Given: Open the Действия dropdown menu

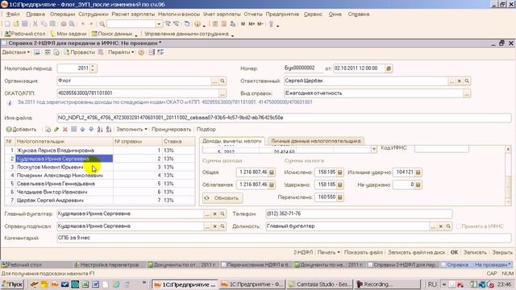Looking at the screenshot, I should pyautogui.click(x=16, y=52).
